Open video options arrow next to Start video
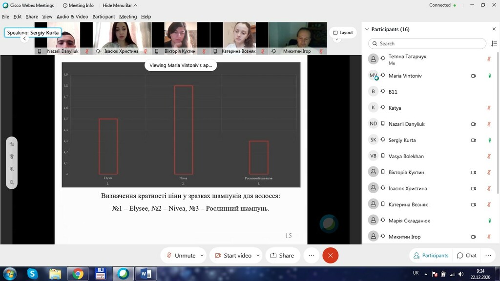 click(258, 256)
